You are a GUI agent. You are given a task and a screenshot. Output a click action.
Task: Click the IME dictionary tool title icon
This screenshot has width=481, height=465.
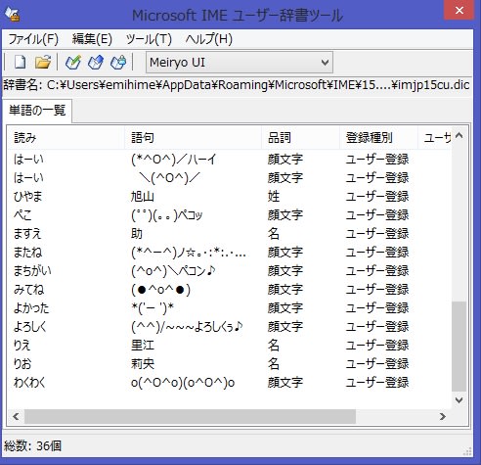click(x=13, y=15)
